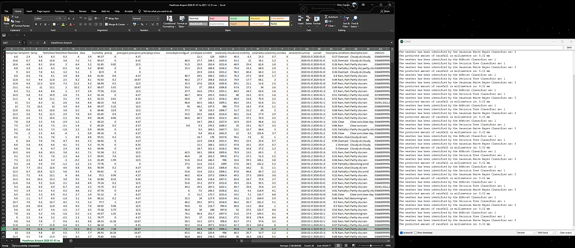Open the Fill options dropdown
575x248 pixels.
tap(334, 21)
